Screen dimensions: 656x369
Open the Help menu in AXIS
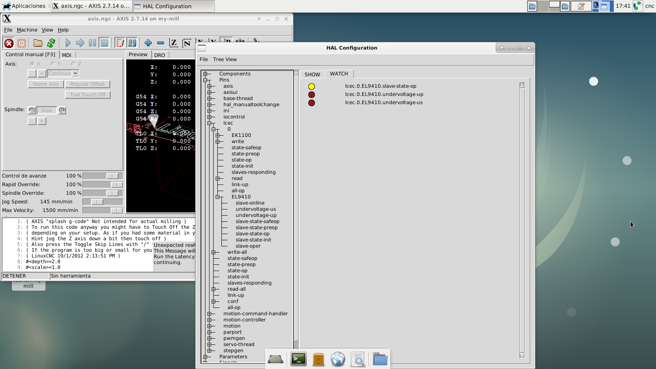63,30
